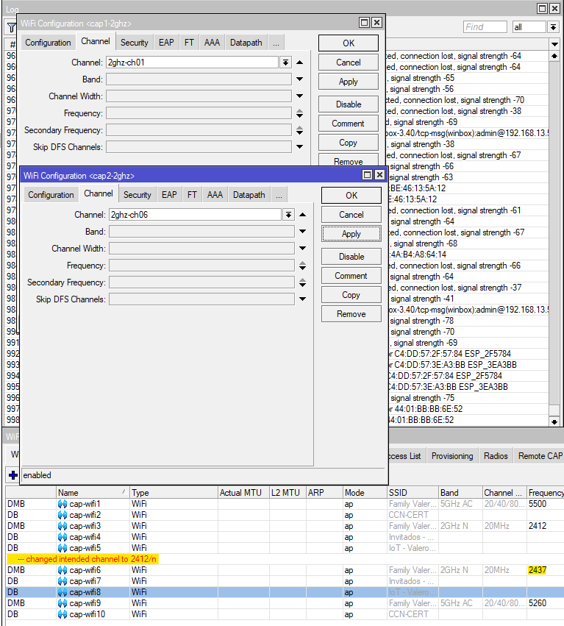Click the interface icon of cap-wifi9
Image resolution: width=564 pixels, height=626 pixels.
[63, 603]
